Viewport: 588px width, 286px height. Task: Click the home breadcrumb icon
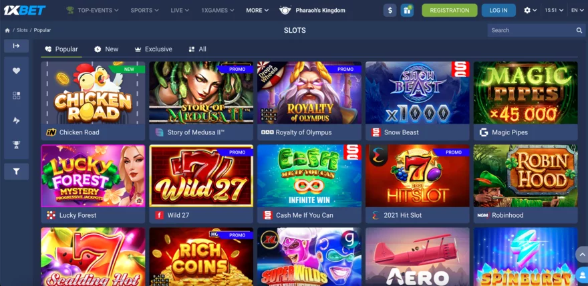point(7,30)
